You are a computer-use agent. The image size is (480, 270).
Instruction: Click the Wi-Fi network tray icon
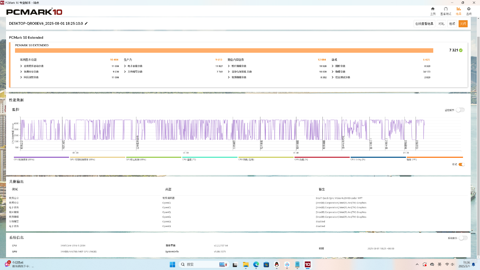(x=447, y=264)
